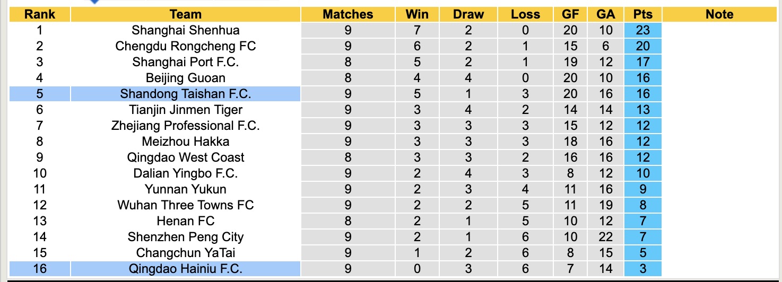Viewport: 782px width, 282px height.
Task: Select Chengdu Rongcheng FC in the table
Action: coord(186,46)
